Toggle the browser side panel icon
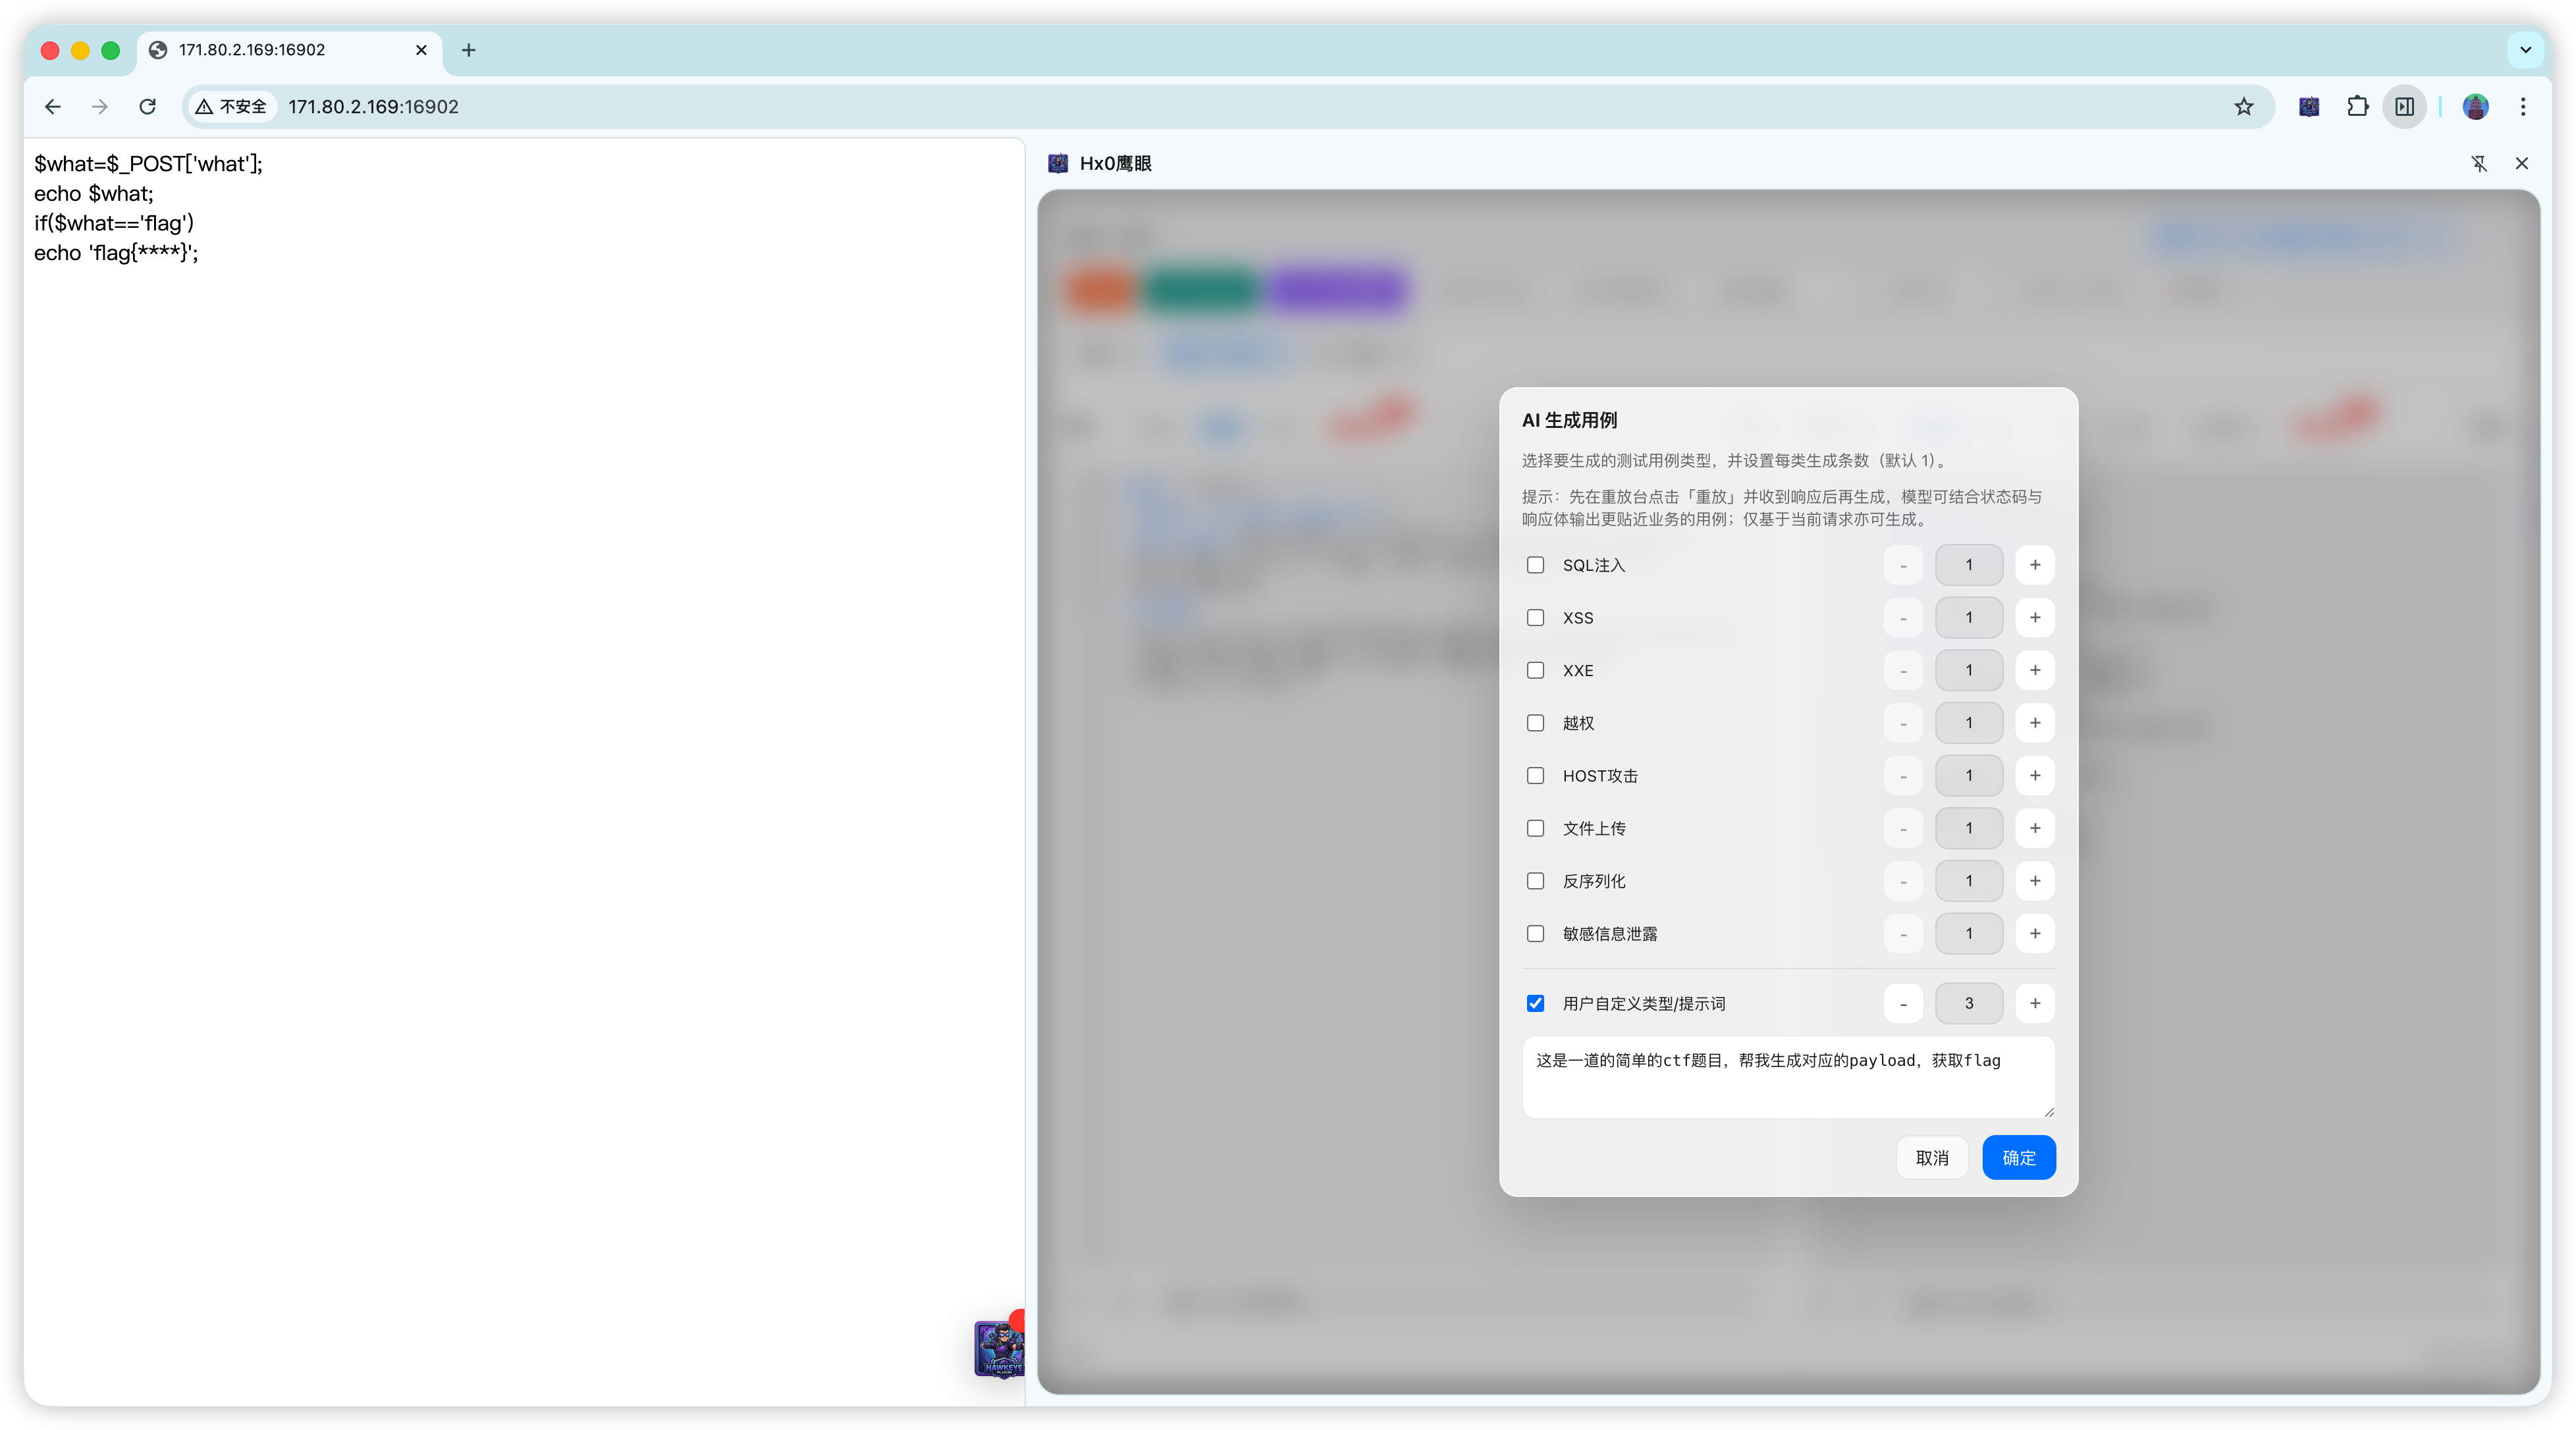 click(2404, 107)
